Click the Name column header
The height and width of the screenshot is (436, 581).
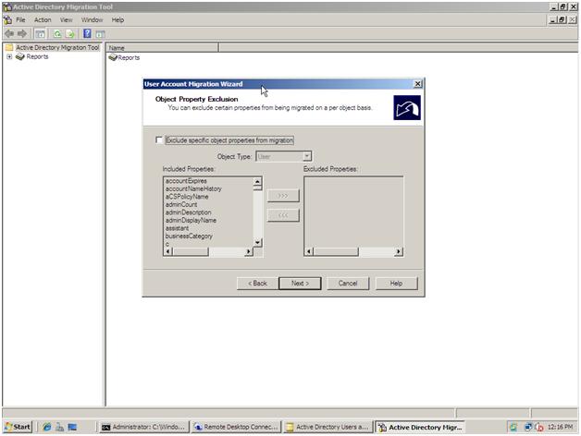coord(163,48)
